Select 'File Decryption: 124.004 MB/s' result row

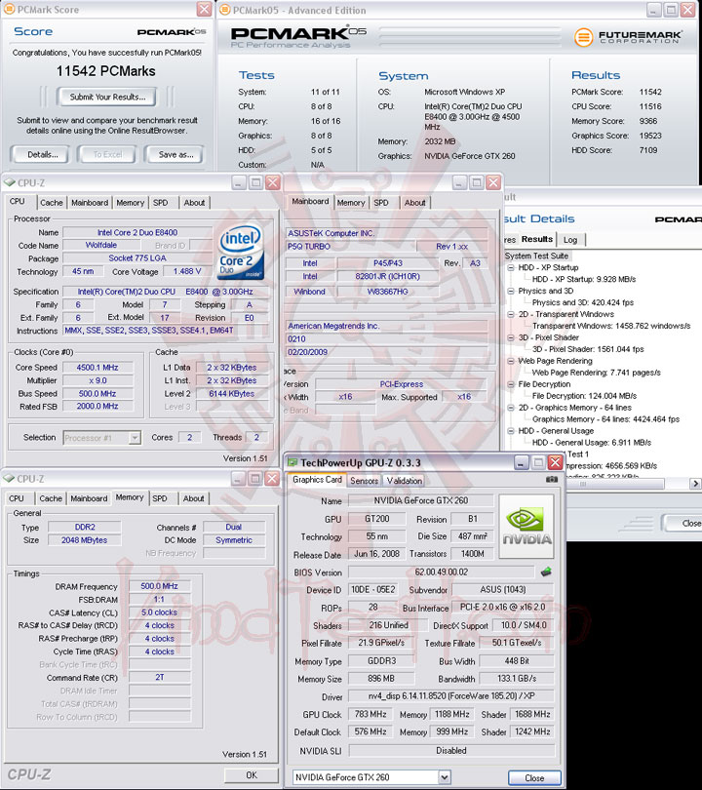pos(584,396)
